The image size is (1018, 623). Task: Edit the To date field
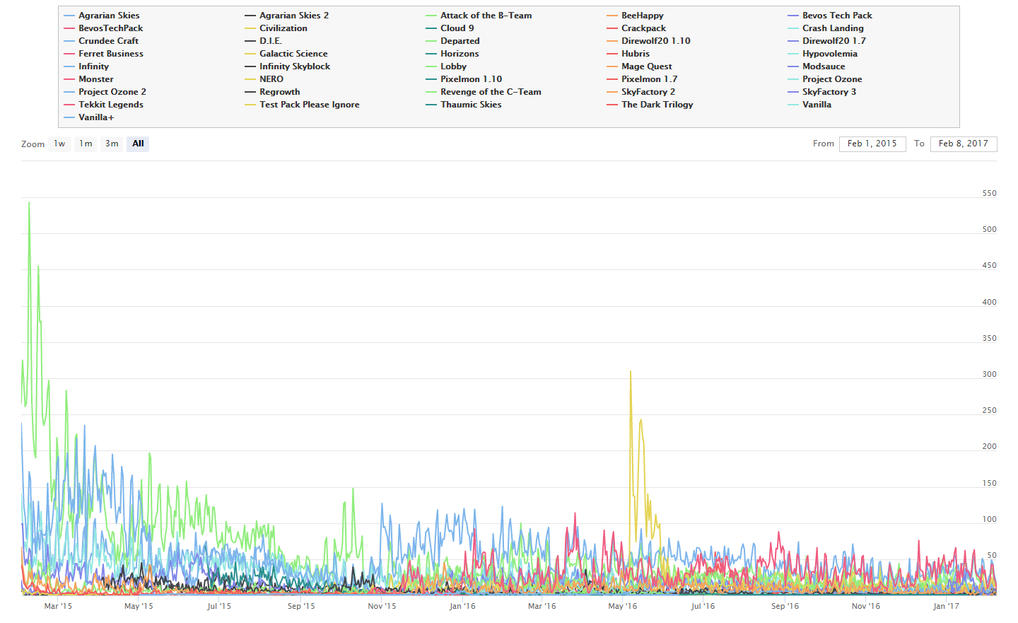click(964, 144)
